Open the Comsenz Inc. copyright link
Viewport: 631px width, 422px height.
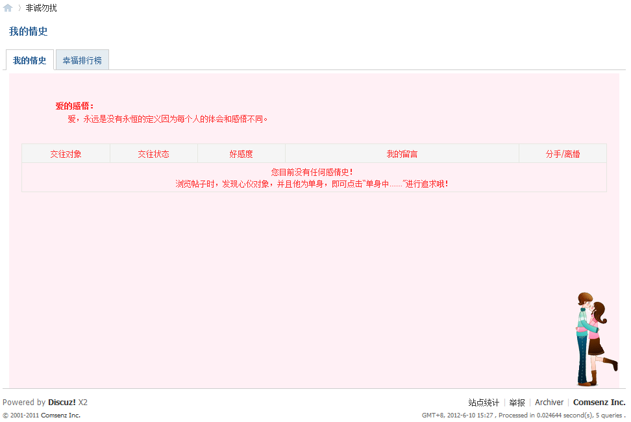[x=60, y=415]
